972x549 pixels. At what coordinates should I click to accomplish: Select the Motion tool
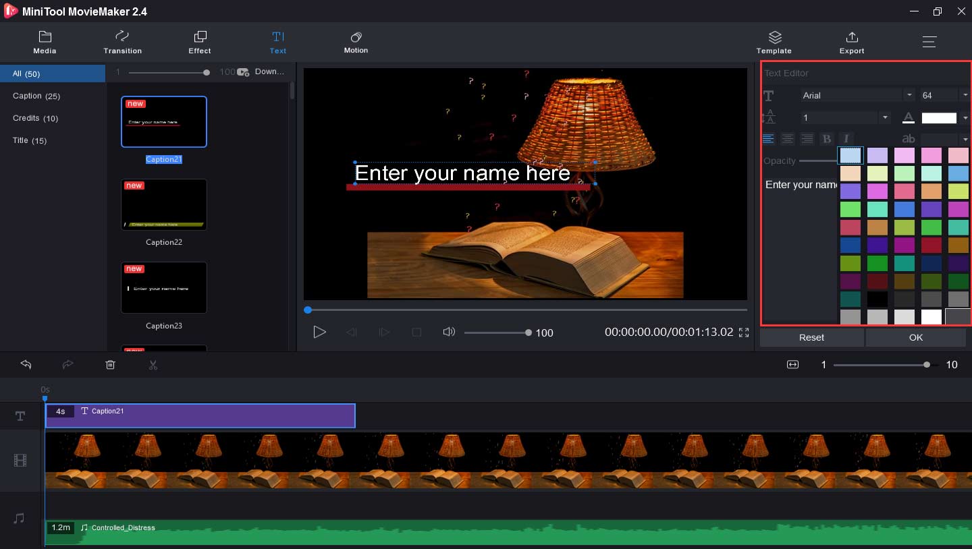point(356,42)
